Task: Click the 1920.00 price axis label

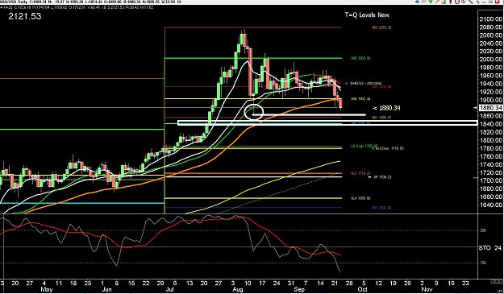Action: tap(491, 92)
